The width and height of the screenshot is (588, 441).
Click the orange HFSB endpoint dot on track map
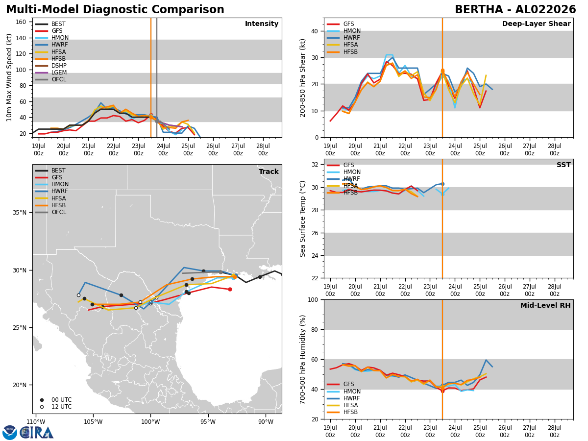(235, 277)
